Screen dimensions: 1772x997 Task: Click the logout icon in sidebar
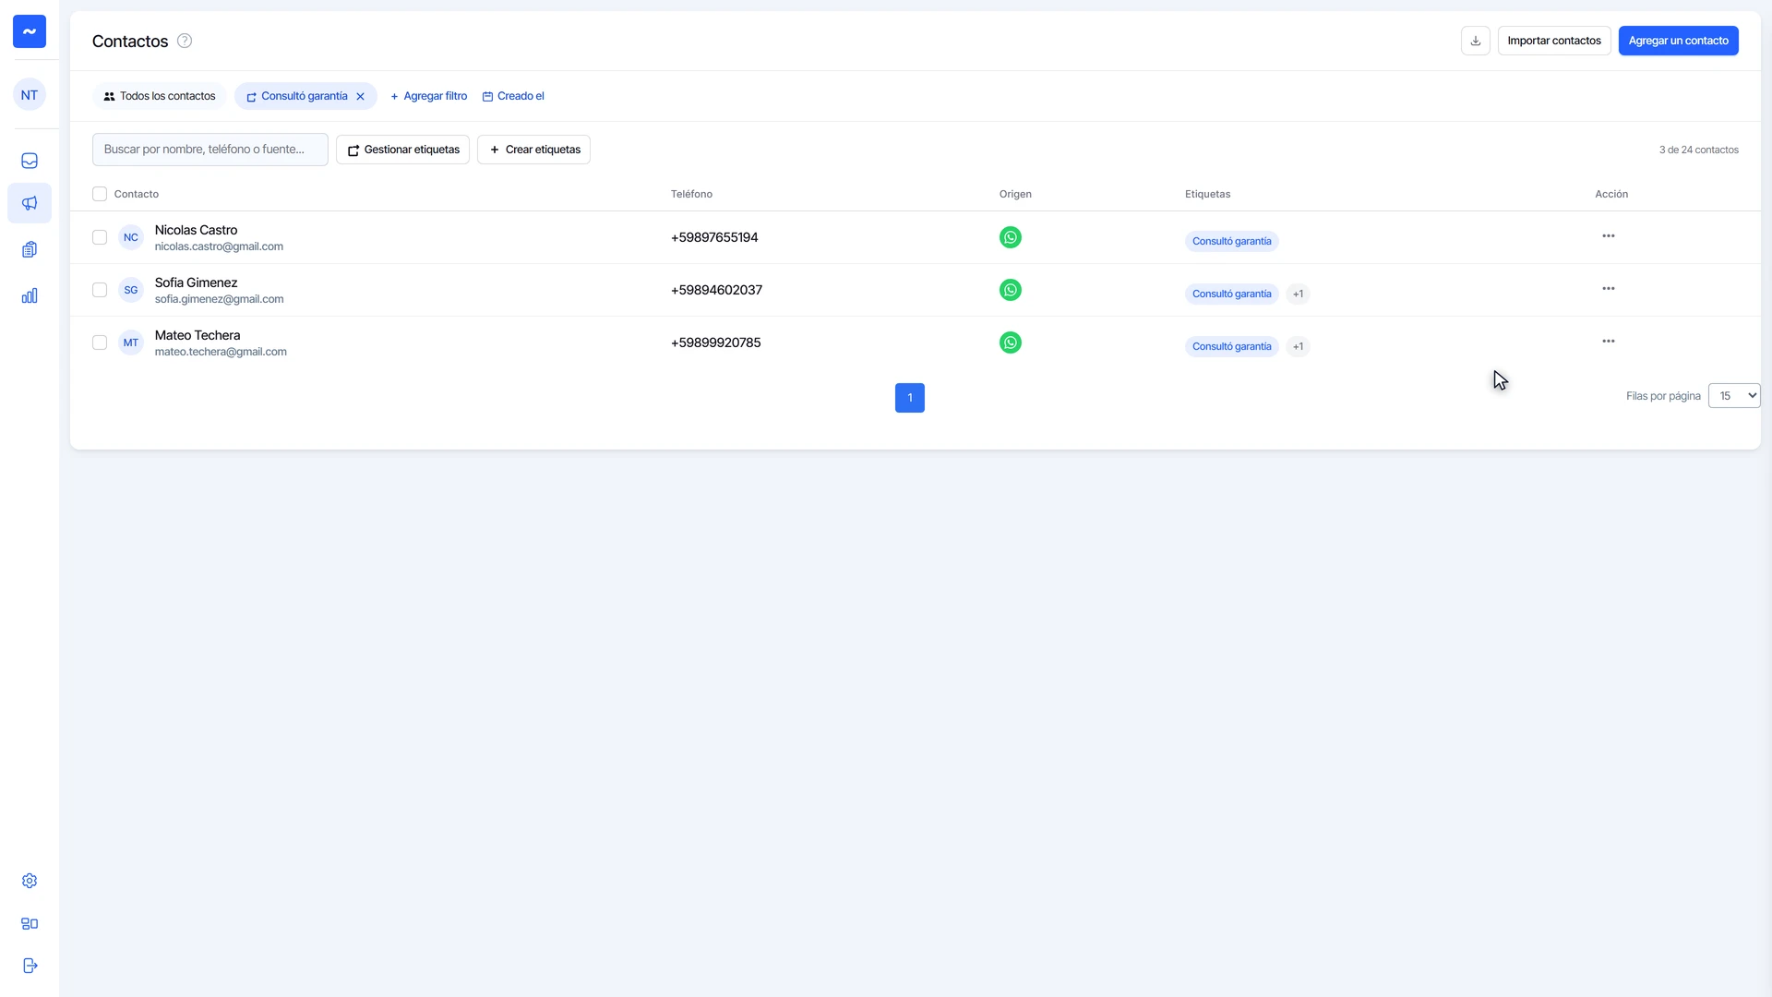pos(30,966)
